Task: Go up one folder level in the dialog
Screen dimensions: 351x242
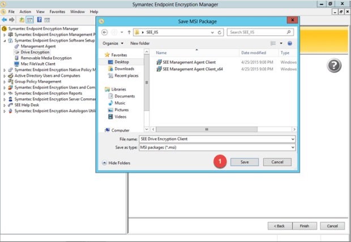Action: click(129, 32)
